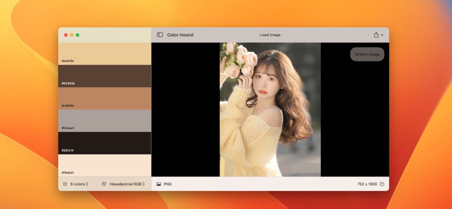452x209 pixels.
Task: Select the #c4916b color swatch
Action: coord(105,99)
